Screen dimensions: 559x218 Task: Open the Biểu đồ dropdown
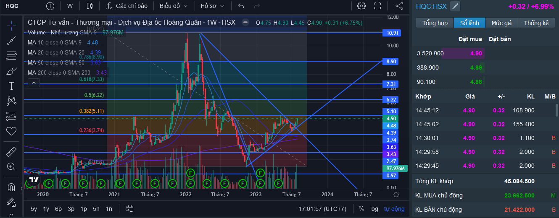173,6
